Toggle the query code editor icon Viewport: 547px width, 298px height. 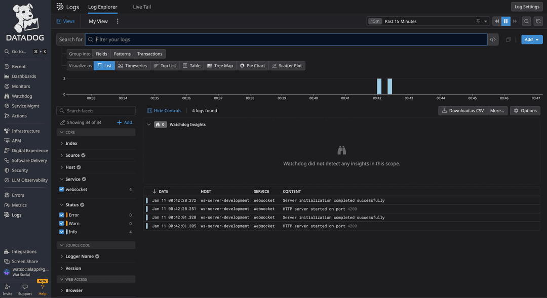(x=493, y=40)
